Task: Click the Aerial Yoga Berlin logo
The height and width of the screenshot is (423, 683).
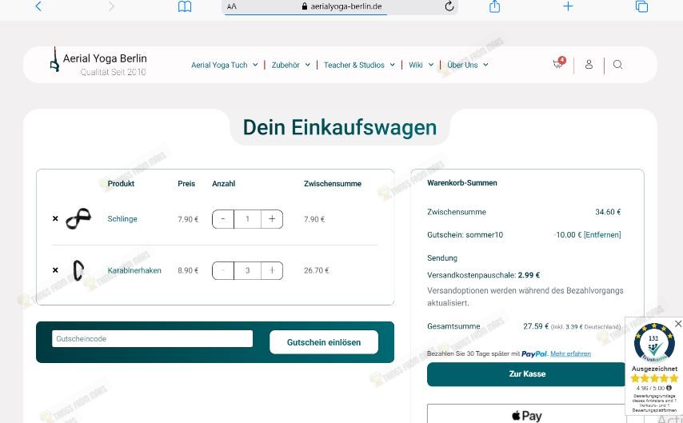Action: coord(99,61)
